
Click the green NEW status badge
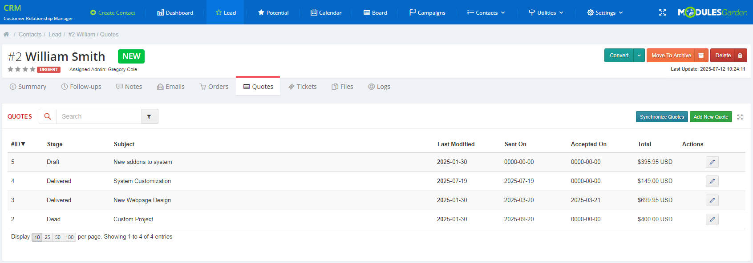131,56
